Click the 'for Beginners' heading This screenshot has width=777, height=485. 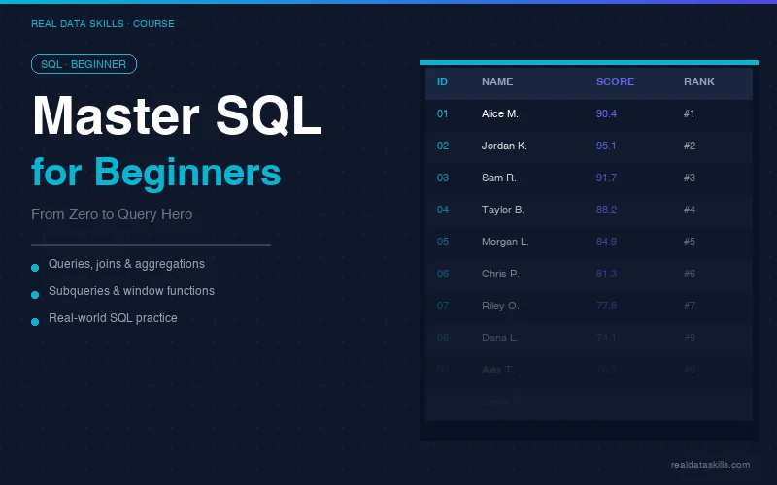(156, 173)
